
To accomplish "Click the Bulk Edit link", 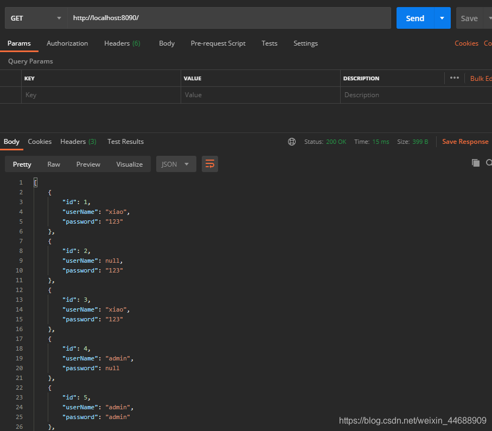I will point(481,79).
